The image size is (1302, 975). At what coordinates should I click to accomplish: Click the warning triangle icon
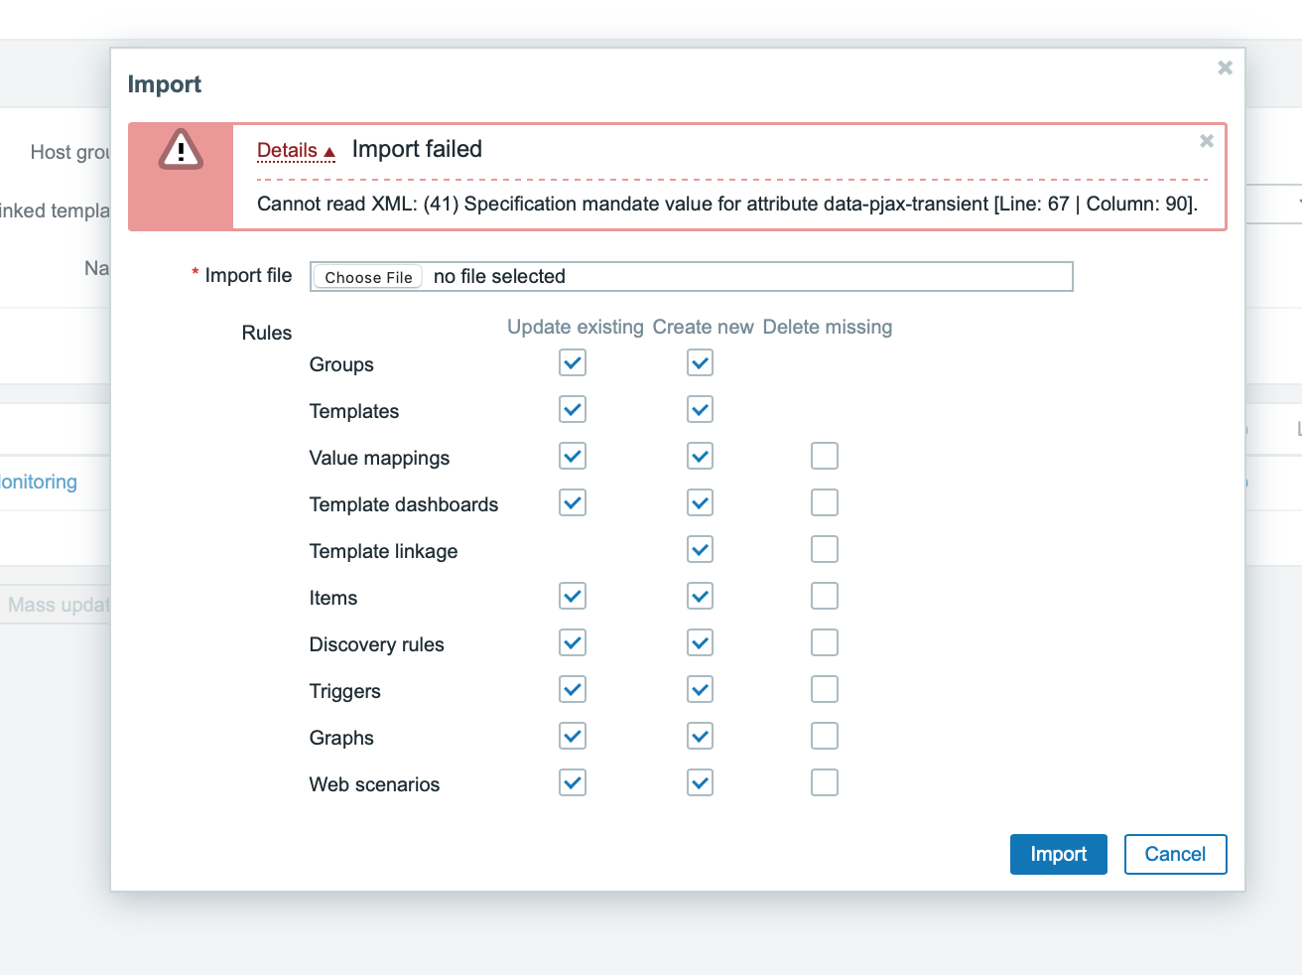pyautogui.click(x=181, y=151)
